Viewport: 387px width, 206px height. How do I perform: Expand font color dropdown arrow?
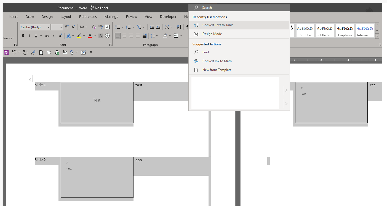pos(95,36)
